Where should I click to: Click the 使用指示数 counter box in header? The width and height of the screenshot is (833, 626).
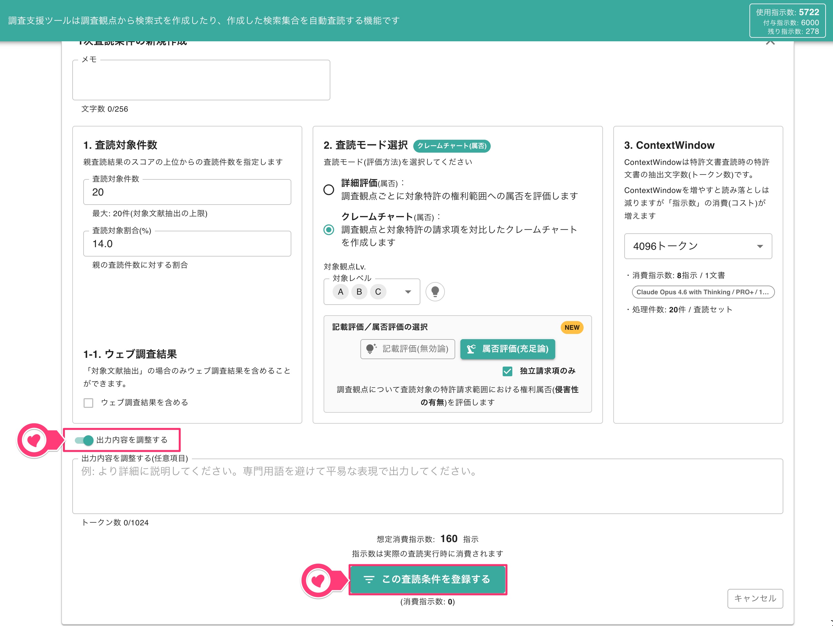pyautogui.click(x=788, y=21)
